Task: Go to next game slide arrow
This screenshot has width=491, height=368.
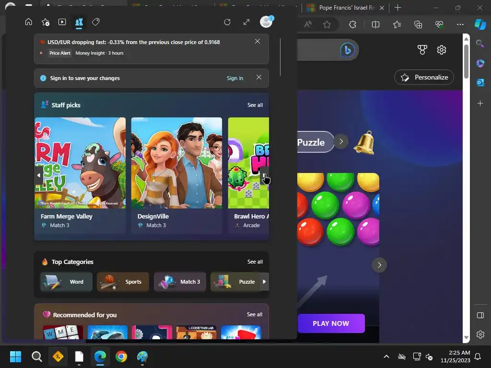Action: (379, 265)
